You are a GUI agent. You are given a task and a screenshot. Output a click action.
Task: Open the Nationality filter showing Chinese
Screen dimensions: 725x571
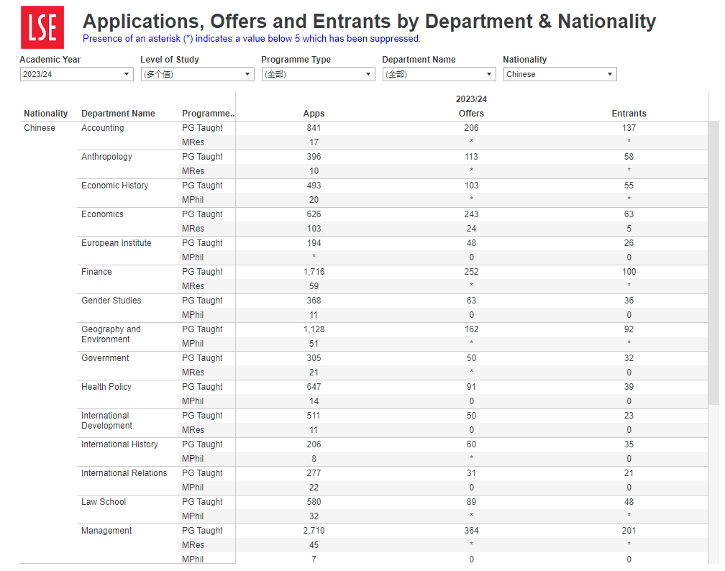click(x=560, y=74)
